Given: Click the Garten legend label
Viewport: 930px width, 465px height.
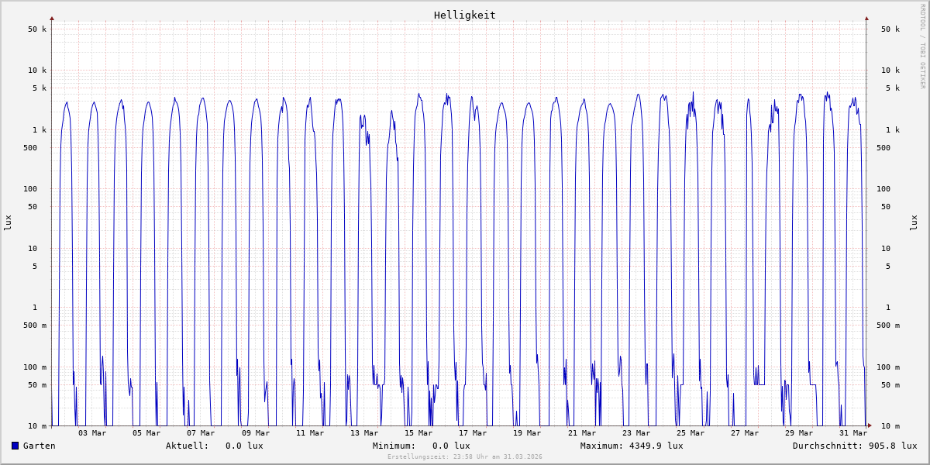Looking at the screenshot, I should point(39,446).
